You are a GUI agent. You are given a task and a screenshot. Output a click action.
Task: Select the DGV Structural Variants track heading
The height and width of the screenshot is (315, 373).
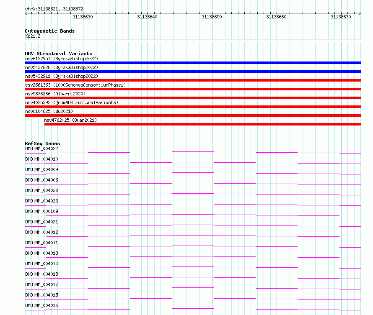tap(59, 54)
